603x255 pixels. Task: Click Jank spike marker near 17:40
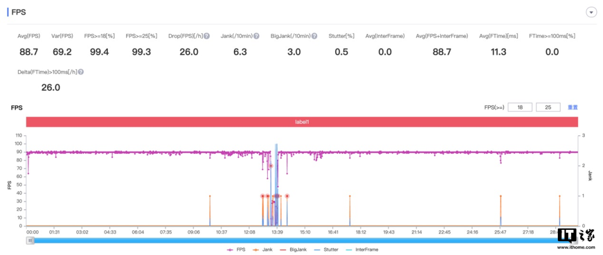(x=350, y=196)
